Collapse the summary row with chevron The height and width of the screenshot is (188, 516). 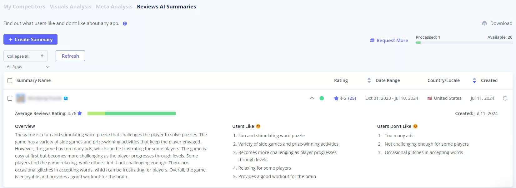coord(312,98)
